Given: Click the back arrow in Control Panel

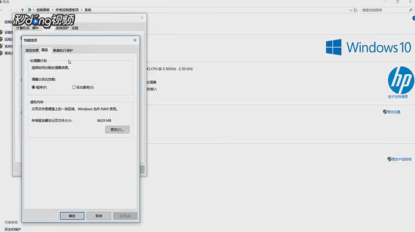Looking at the screenshot, I should coord(2,10).
